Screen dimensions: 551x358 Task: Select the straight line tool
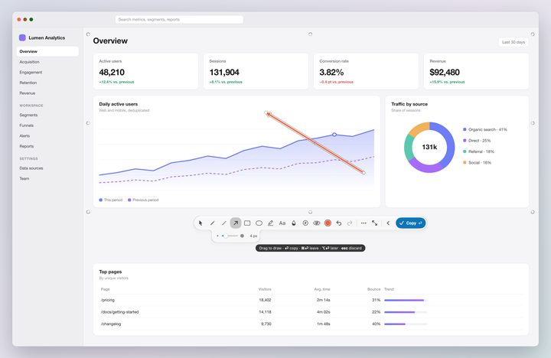pos(223,223)
